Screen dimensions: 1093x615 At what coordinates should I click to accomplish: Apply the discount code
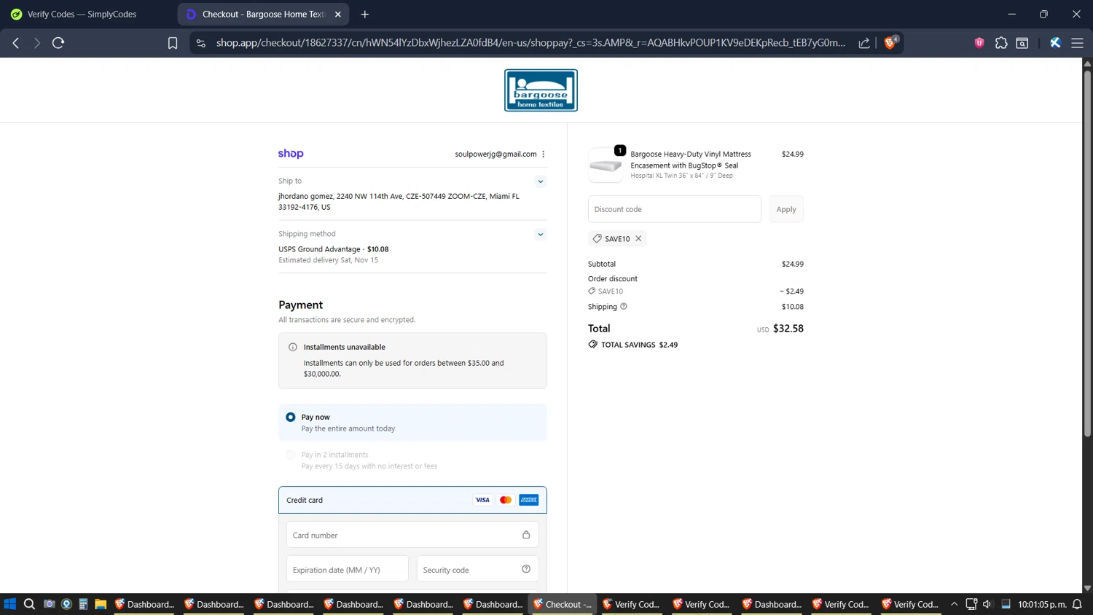[786, 209]
